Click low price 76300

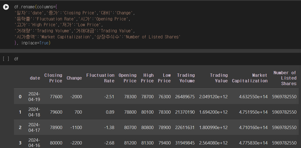[x=165, y=96]
